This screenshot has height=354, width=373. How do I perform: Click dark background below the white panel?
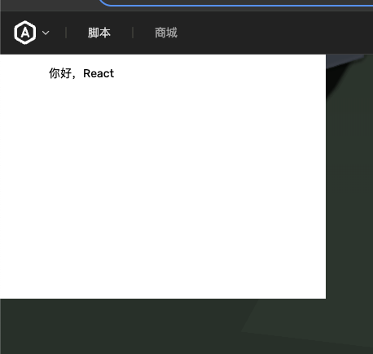pyautogui.click(x=163, y=326)
